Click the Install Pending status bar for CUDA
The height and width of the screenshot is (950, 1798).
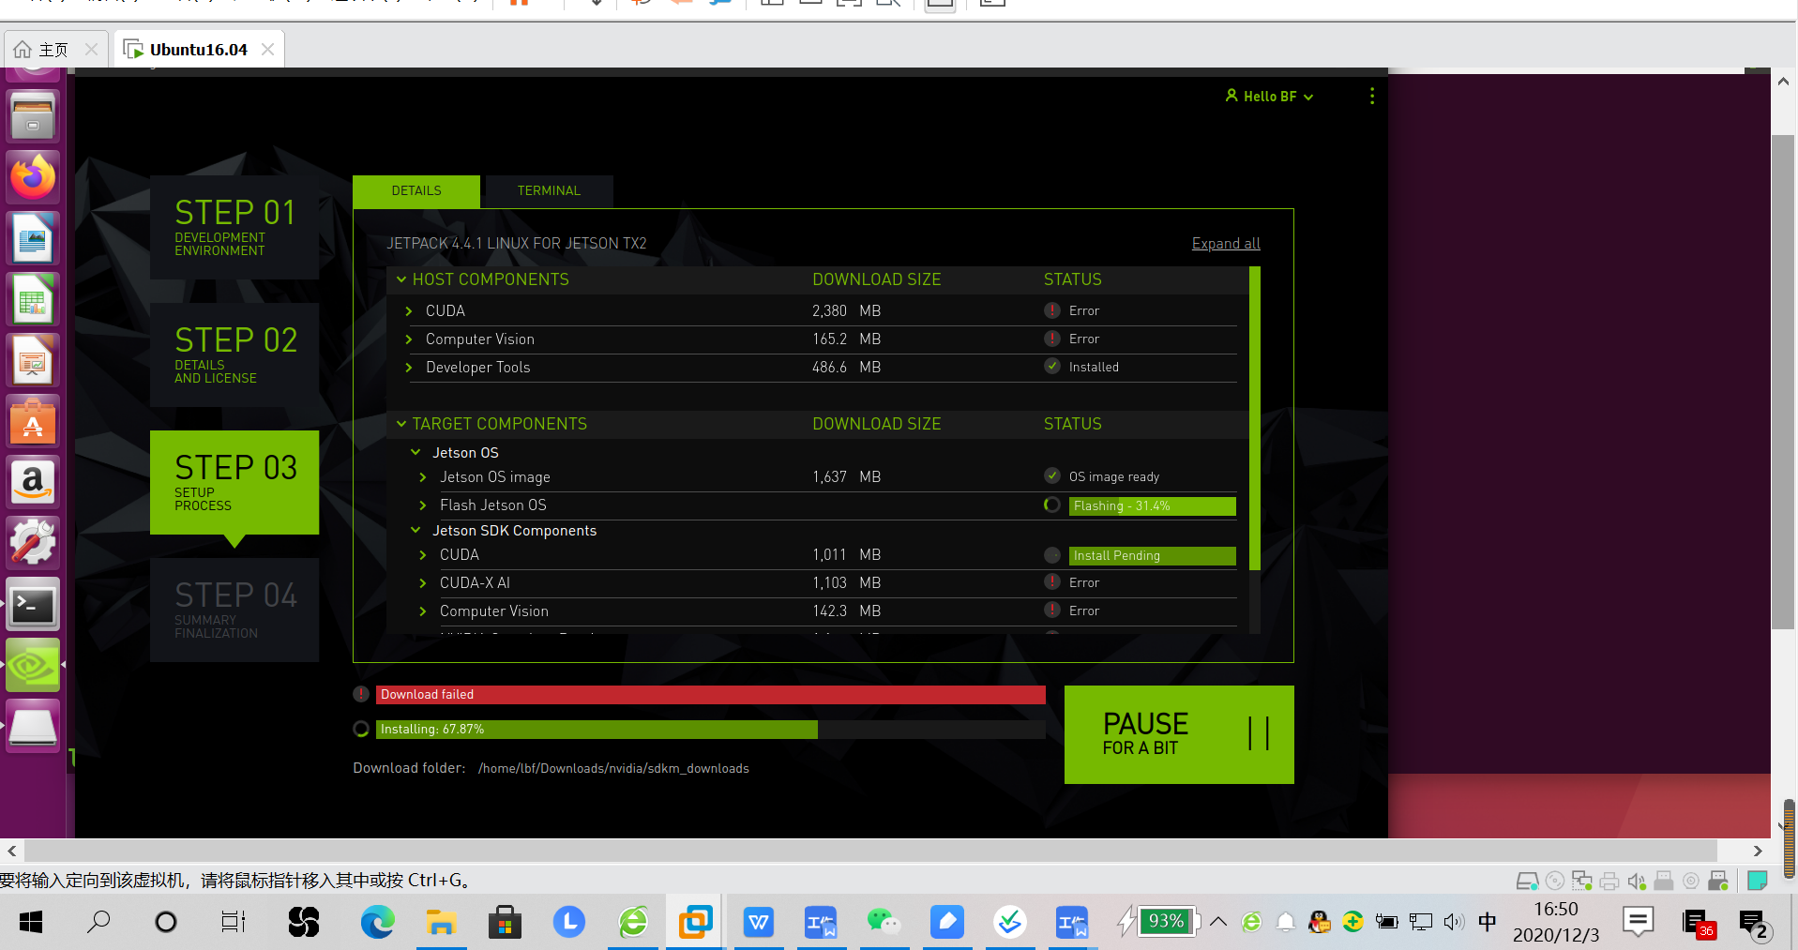coord(1152,555)
